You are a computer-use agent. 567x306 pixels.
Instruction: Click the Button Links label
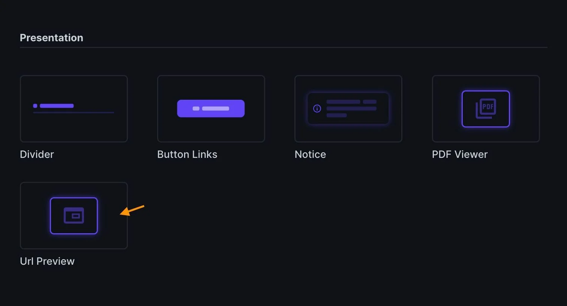coord(187,154)
